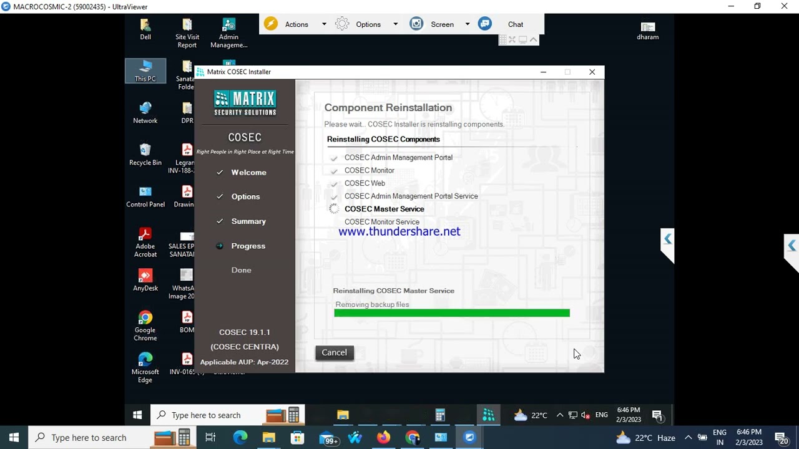Click 'COSEC Admin Management Portal' component row
The width and height of the screenshot is (799, 449).
tap(398, 158)
